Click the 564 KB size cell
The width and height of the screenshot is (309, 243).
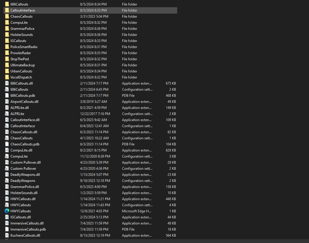click(x=171, y=235)
